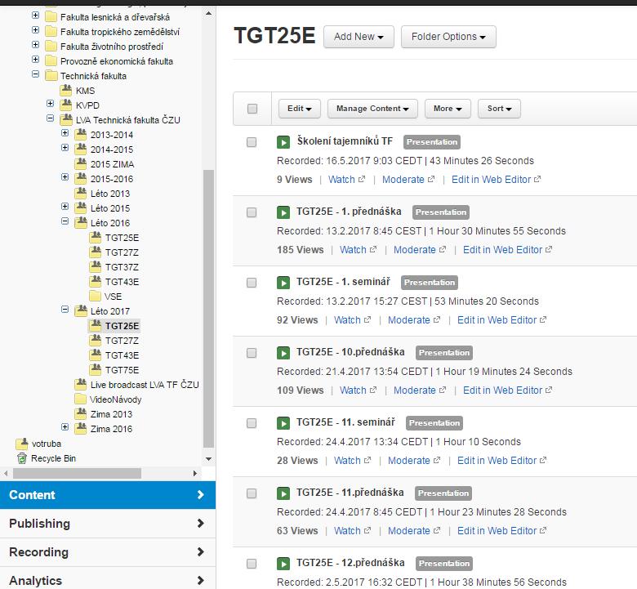Viewport: 637px width, 589px height.
Task: Click green play icon for TGT25E - 11.přednáška
Action: 283,493
